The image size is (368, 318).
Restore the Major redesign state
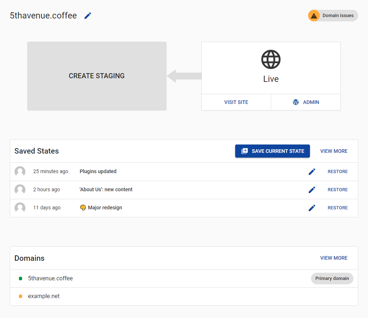click(338, 208)
